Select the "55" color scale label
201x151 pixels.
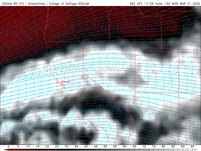[x=115, y=146]
